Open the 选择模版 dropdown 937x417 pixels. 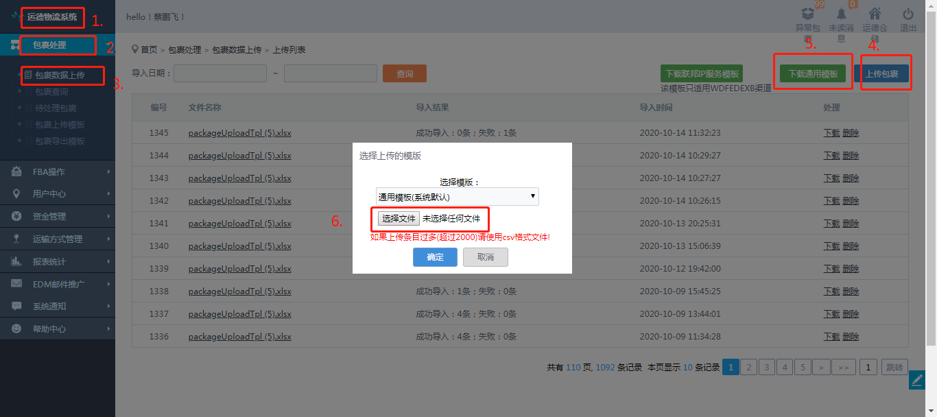coord(457,197)
